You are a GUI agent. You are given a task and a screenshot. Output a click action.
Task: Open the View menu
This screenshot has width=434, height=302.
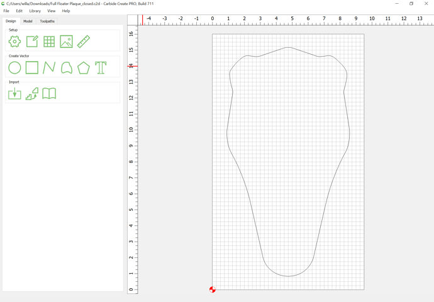pyautogui.click(x=51, y=11)
